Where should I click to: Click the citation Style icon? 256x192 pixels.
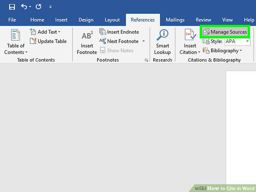206,41
